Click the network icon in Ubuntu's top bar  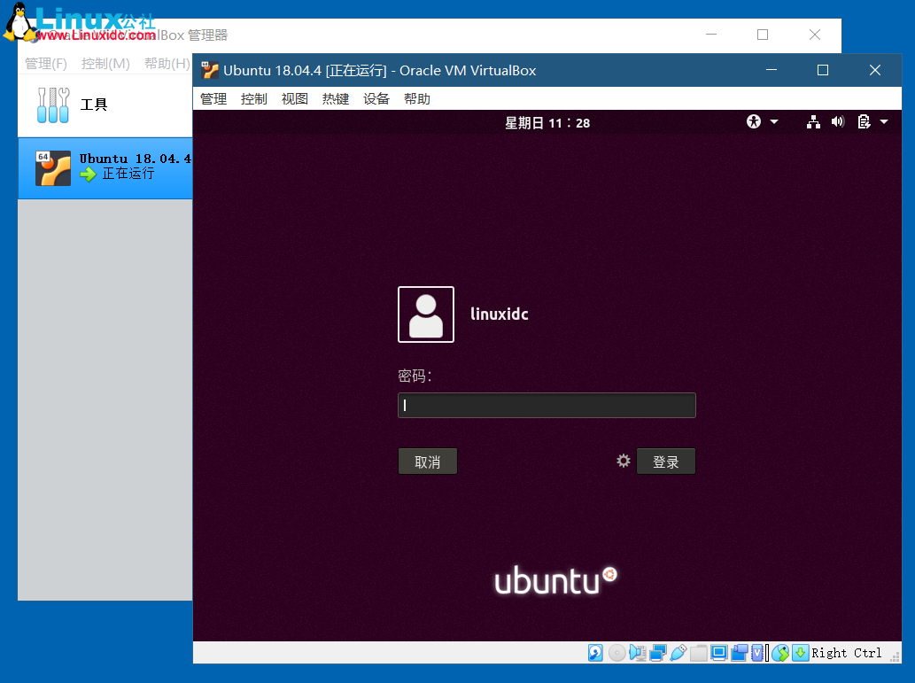pyautogui.click(x=813, y=122)
